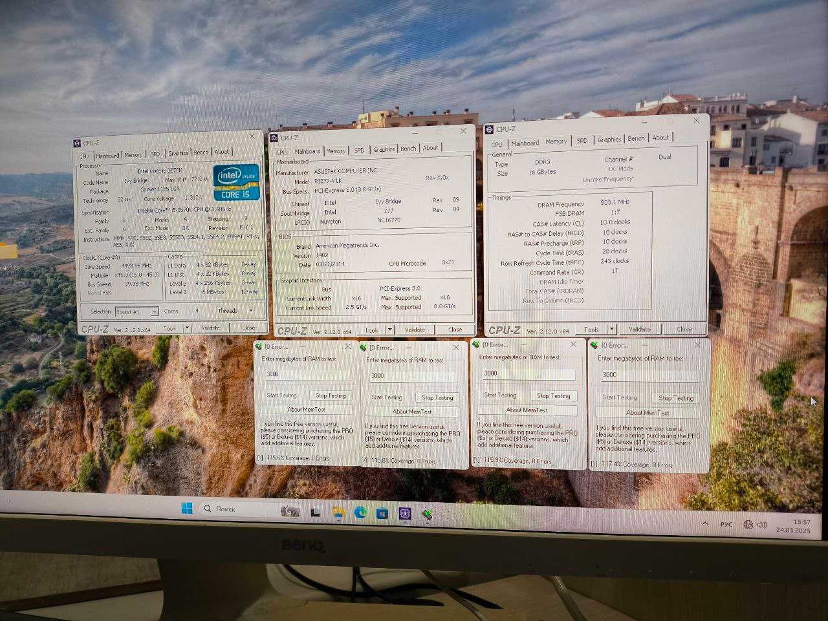Viewport: 828px width, 621px height.
Task: Launch Microsoft Edge from the taskbar
Action: point(360,513)
